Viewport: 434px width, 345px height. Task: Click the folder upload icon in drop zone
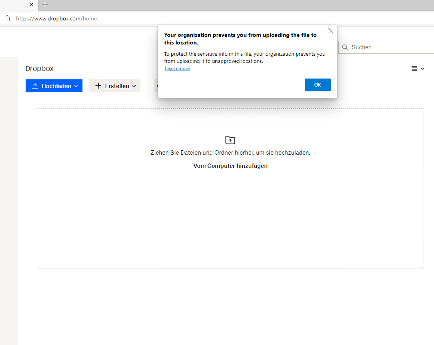pos(230,140)
